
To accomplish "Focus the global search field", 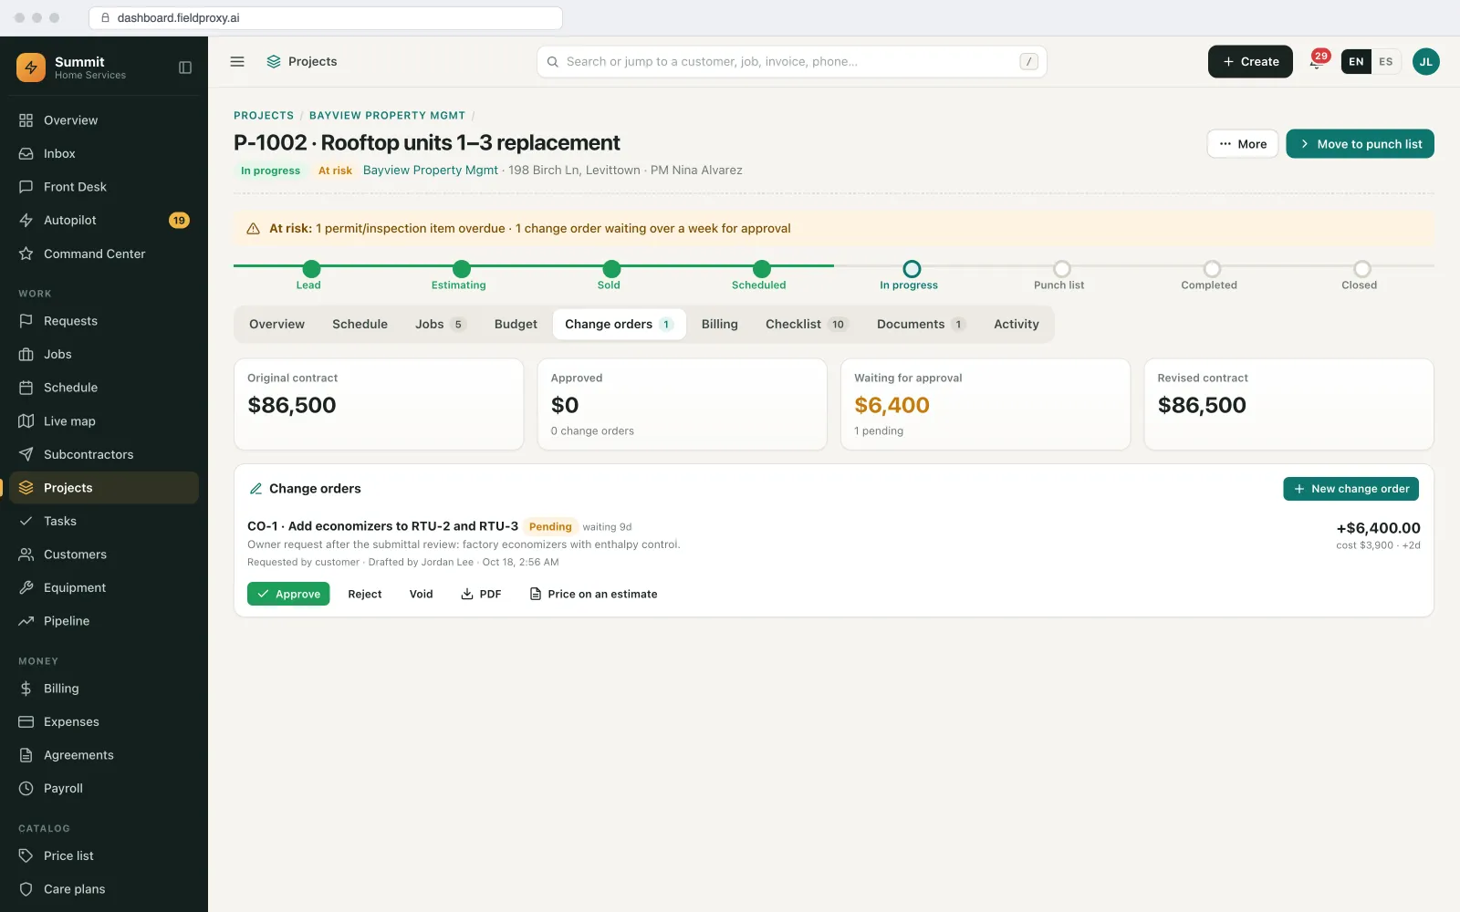I will click(792, 62).
